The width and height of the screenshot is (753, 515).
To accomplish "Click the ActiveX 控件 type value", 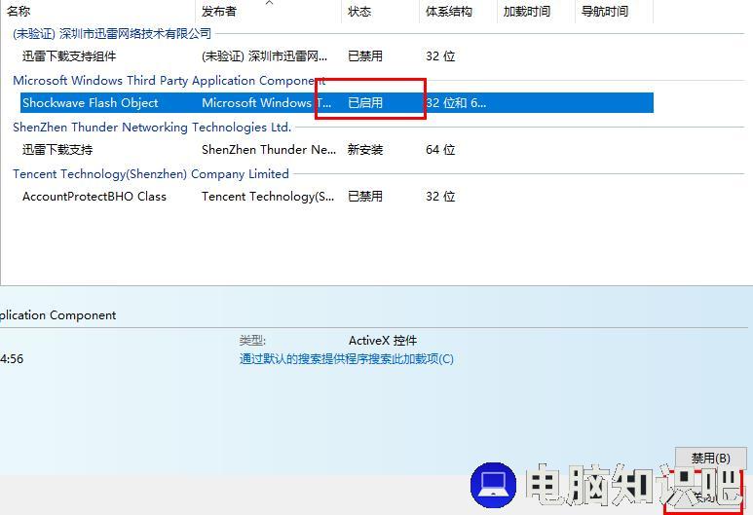I will (x=383, y=341).
